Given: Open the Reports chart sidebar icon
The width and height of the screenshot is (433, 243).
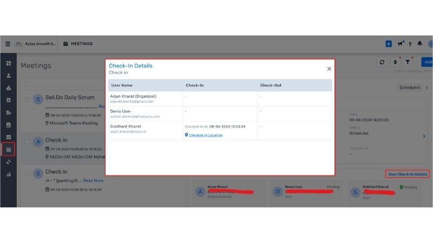Looking at the screenshot, I should [9, 174].
